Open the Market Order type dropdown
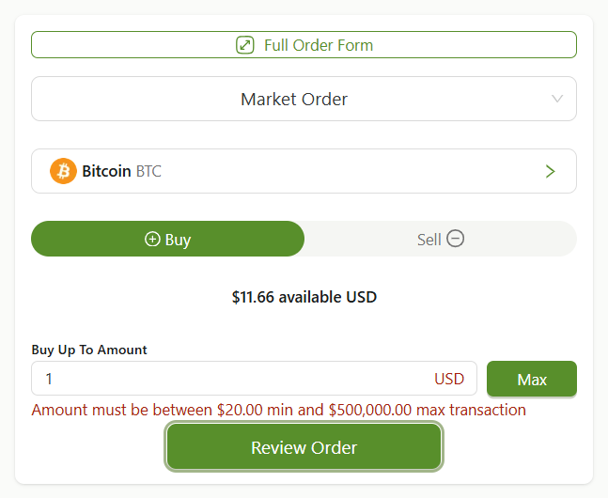The height and width of the screenshot is (498, 608). pos(304,99)
